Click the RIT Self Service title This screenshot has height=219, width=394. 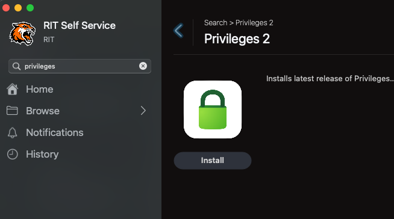pyautogui.click(x=80, y=26)
